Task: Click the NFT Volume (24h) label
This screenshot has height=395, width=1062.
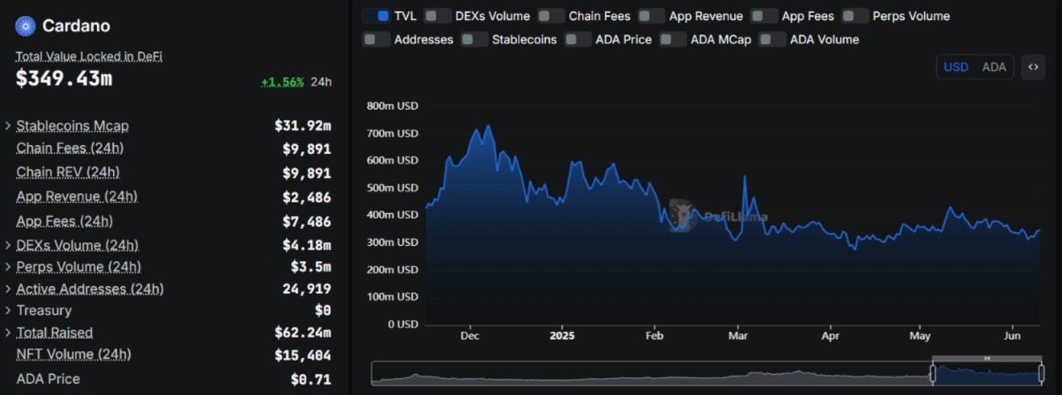Action: pyautogui.click(x=73, y=355)
